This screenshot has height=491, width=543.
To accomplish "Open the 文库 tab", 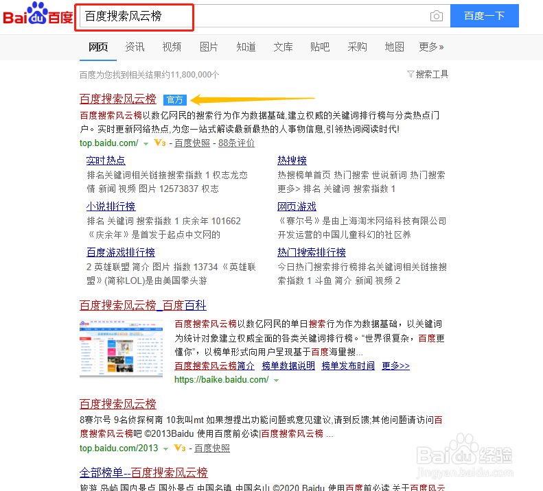I will click(283, 47).
